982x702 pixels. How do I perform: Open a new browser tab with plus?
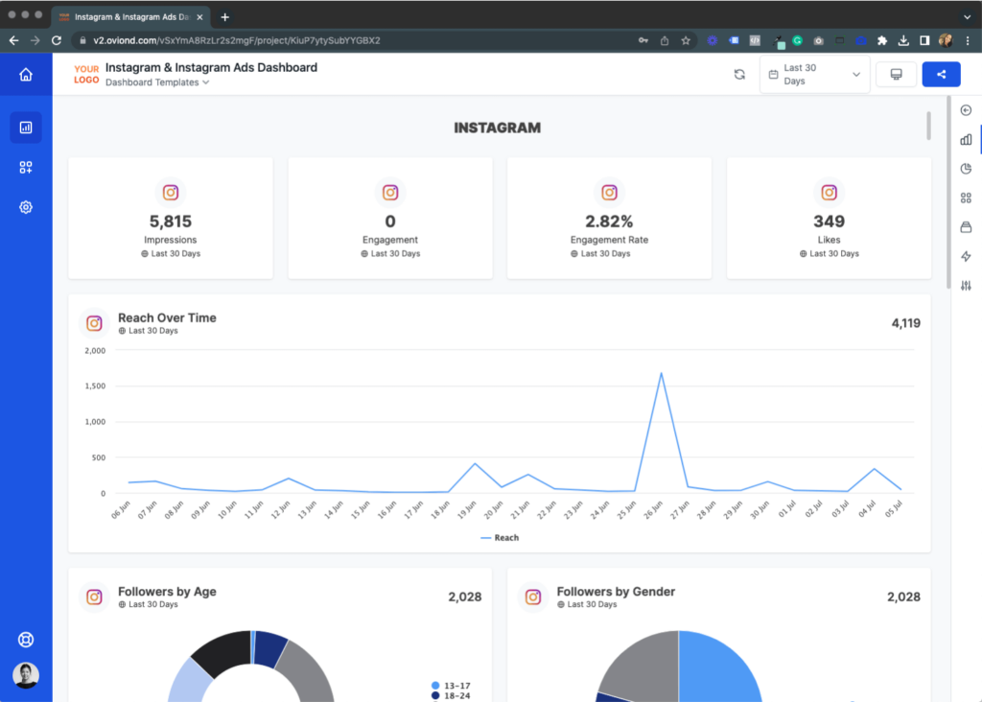(224, 17)
